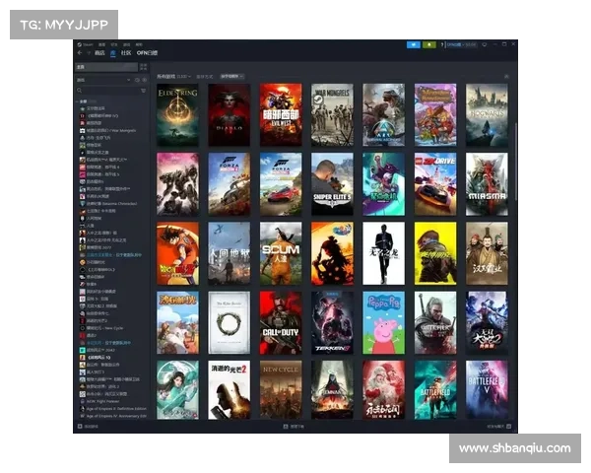Image resolution: width=591 pixels, height=473 pixels.
Task: Select War Mongrels in the sidebar list
Action: coord(107,130)
